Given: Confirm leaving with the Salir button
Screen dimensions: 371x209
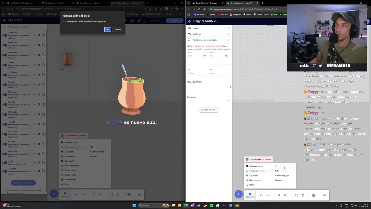Looking at the screenshot, I should click(108, 29).
